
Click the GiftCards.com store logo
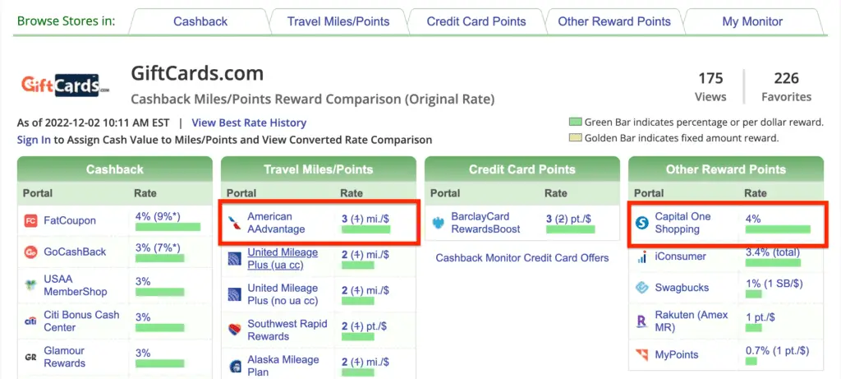(x=65, y=85)
